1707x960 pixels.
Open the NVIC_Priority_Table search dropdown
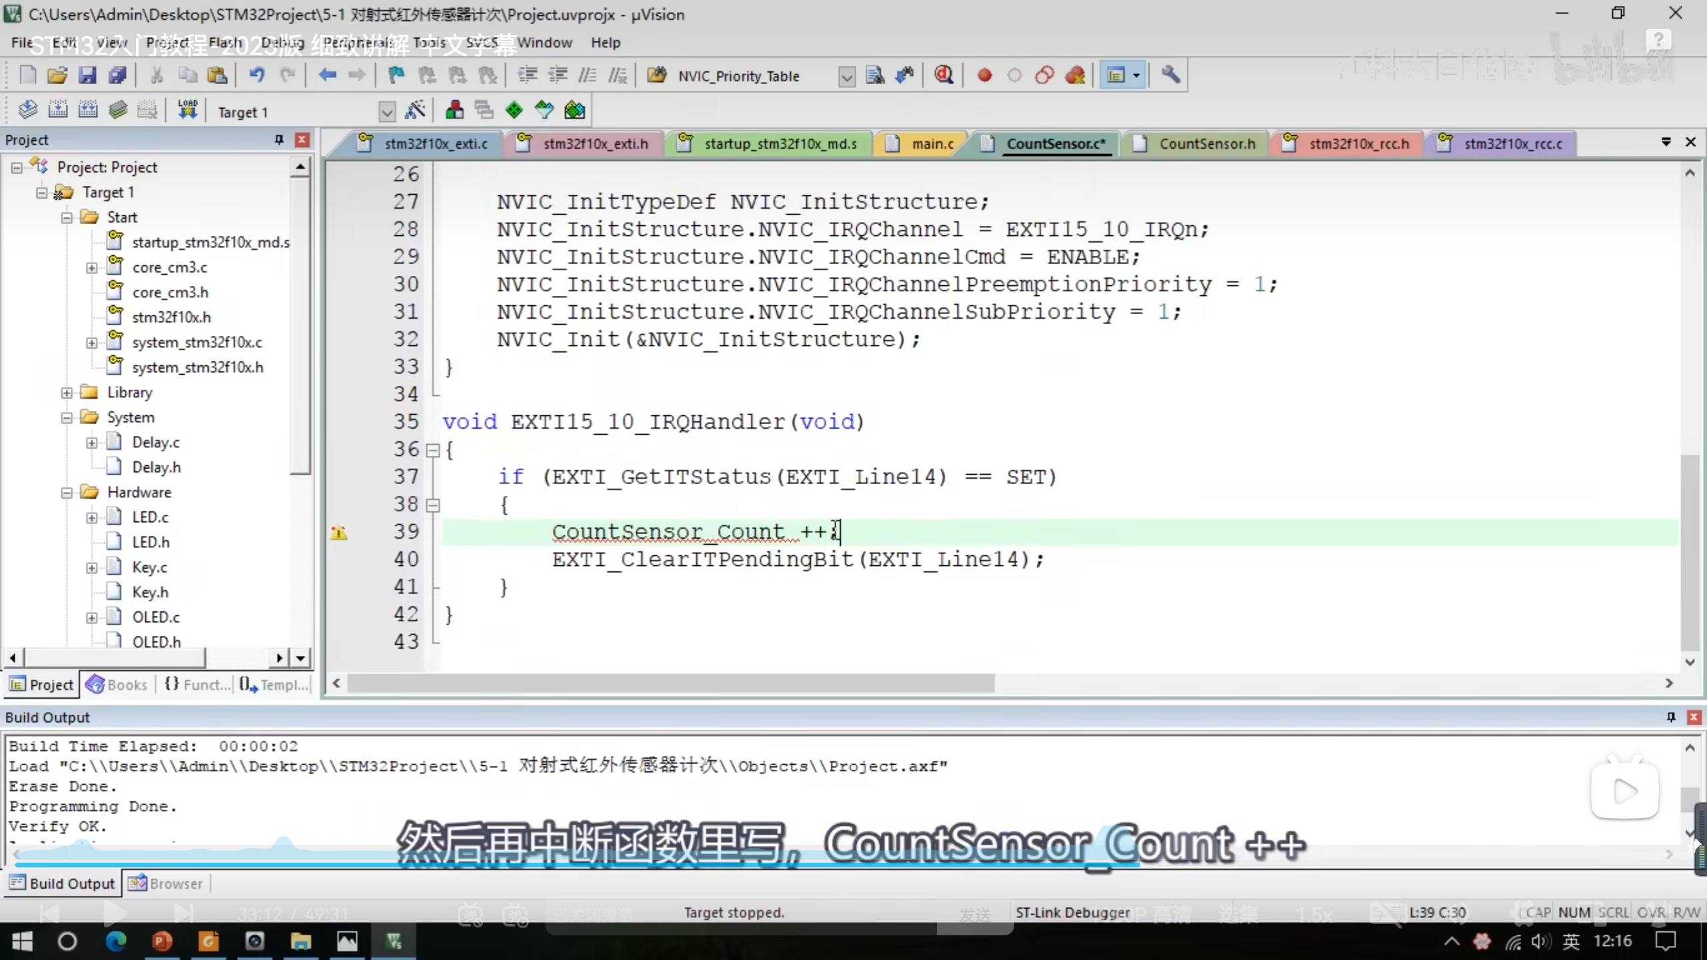pos(846,77)
